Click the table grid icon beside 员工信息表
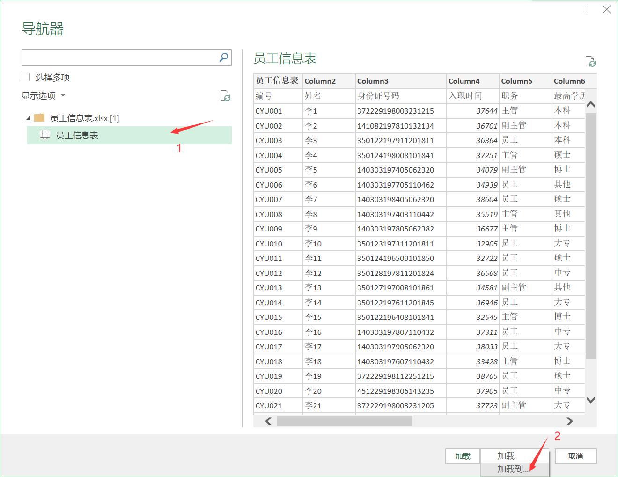The height and width of the screenshot is (477, 618). (x=44, y=135)
